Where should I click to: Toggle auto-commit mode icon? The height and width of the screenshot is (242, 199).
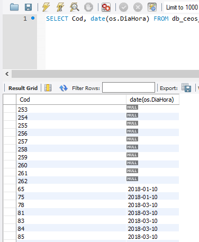152,7
